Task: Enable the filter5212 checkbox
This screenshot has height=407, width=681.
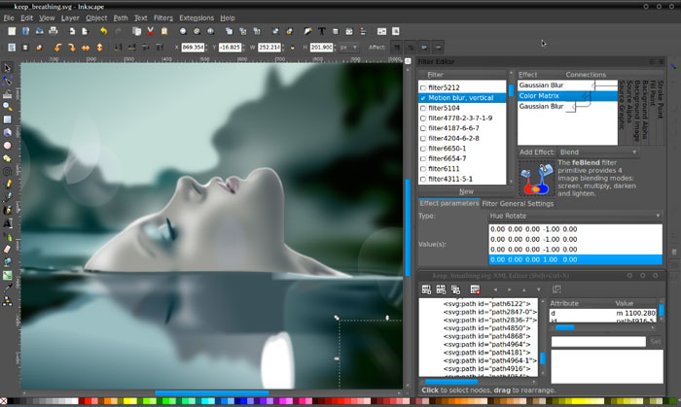Action: [423, 87]
